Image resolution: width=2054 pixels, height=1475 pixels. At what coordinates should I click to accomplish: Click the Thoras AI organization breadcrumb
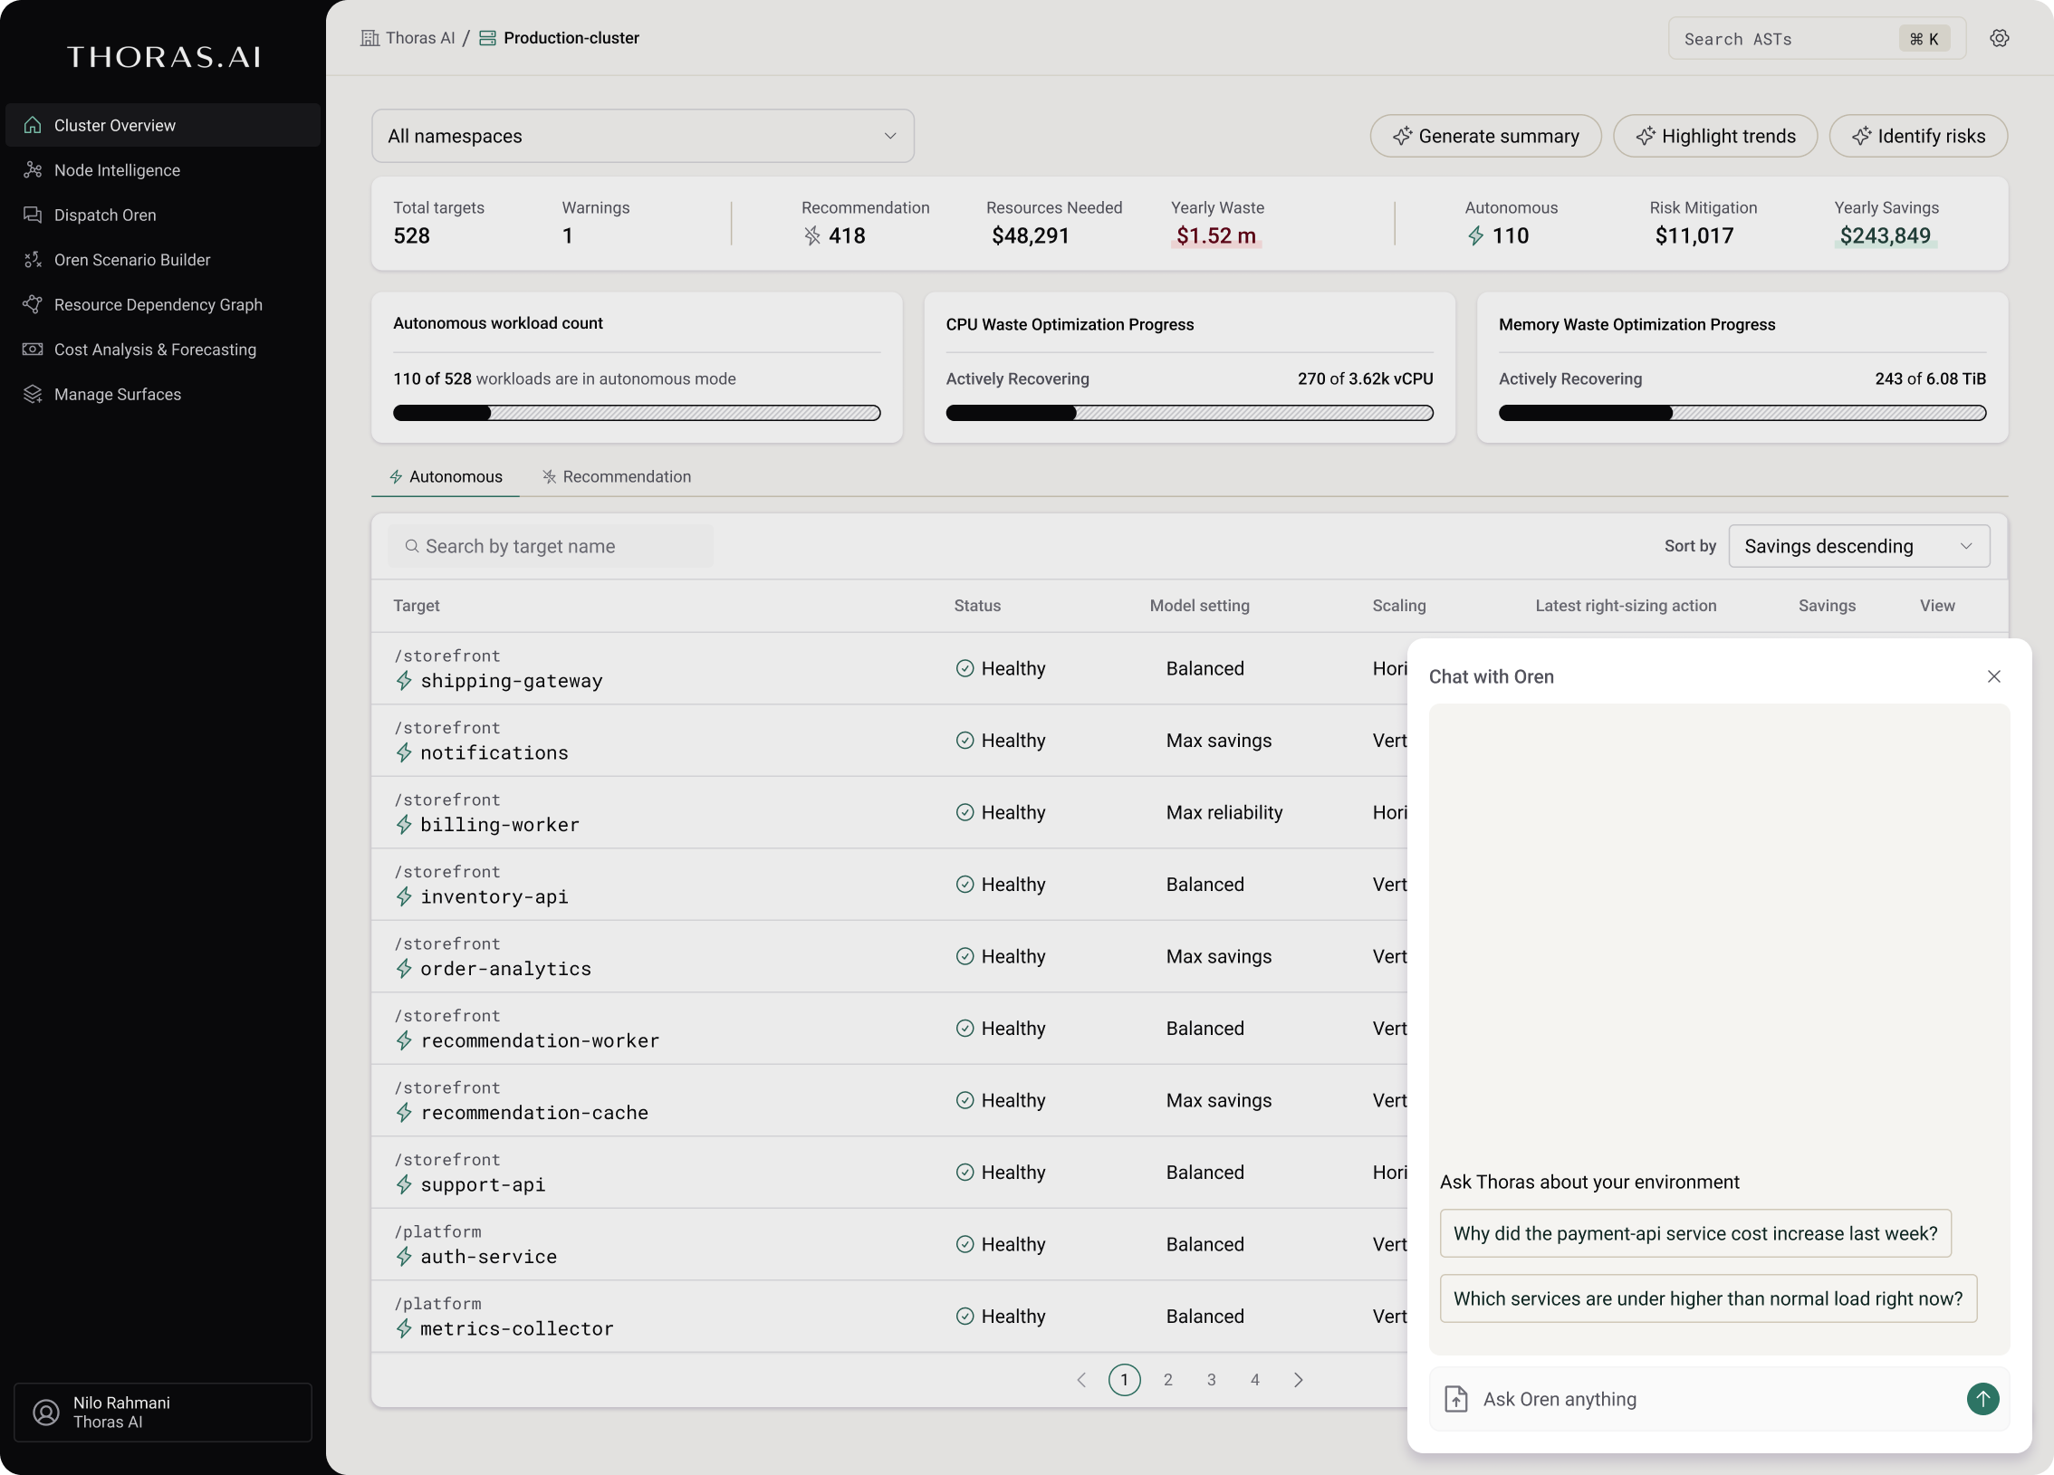(x=408, y=38)
